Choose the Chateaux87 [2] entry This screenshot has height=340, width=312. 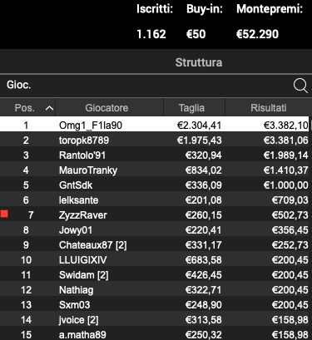click(156, 244)
